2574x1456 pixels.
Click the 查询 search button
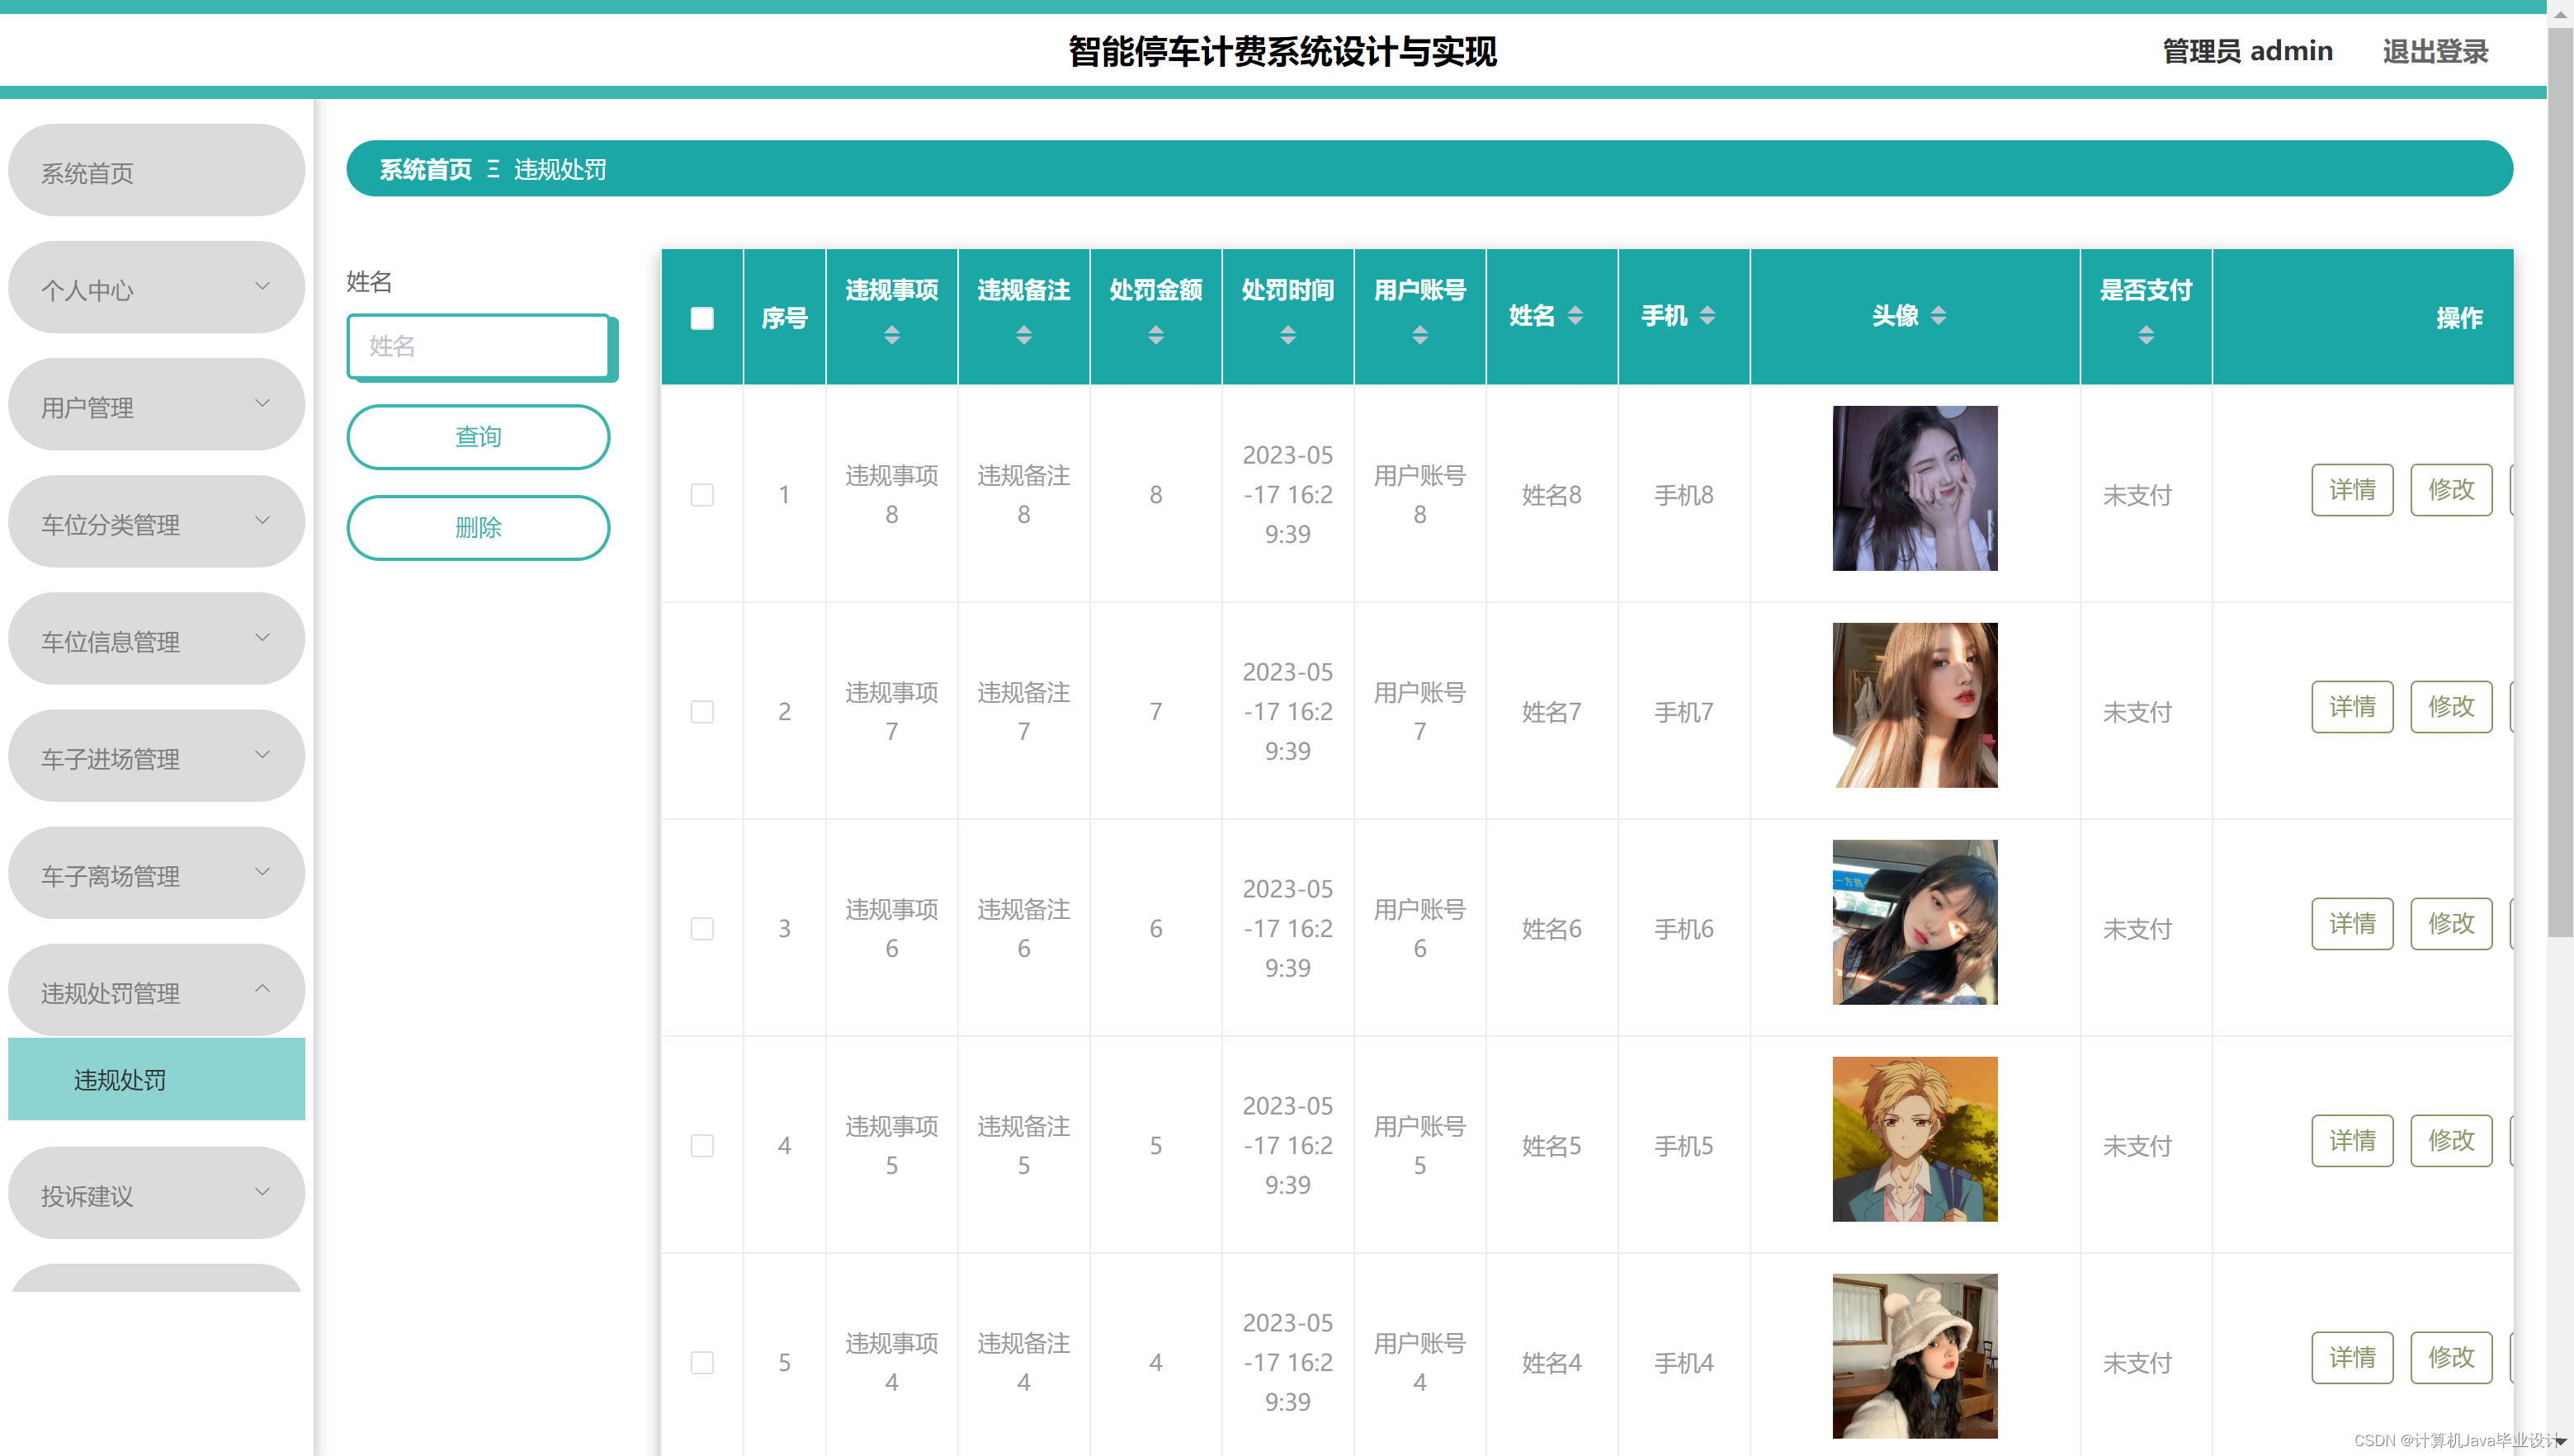[x=478, y=437]
